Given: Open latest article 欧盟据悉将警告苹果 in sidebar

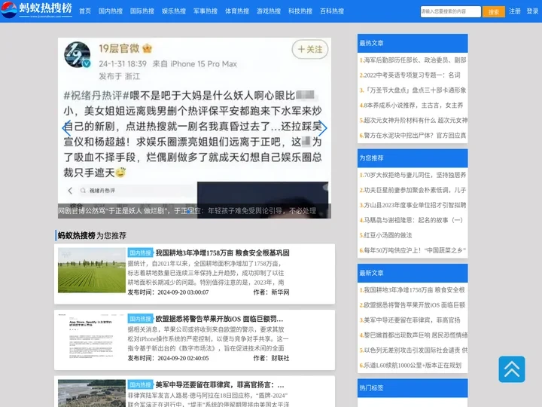Looking at the screenshot, I should pos(413,305).
